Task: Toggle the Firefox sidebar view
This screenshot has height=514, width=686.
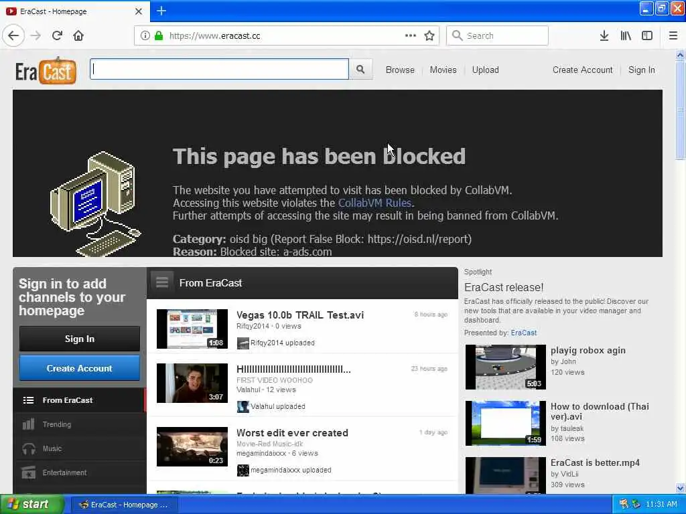Action: [x=647, y=35]
